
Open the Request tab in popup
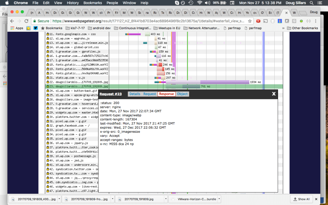149,94
